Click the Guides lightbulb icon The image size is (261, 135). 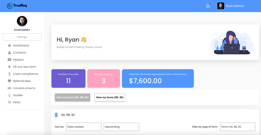pos(9,95)
